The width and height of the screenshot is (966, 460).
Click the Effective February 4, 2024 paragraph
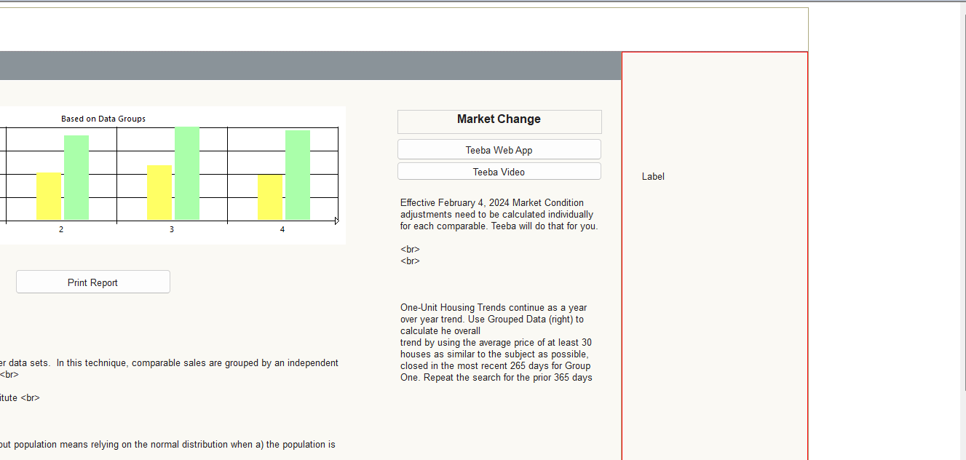pyautogui.click(x=498, y=214)
